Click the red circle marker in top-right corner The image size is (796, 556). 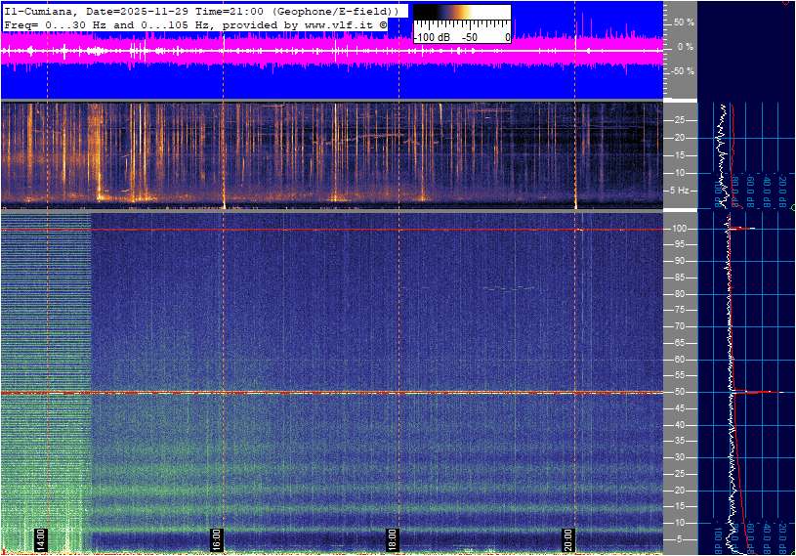[787, 3]
